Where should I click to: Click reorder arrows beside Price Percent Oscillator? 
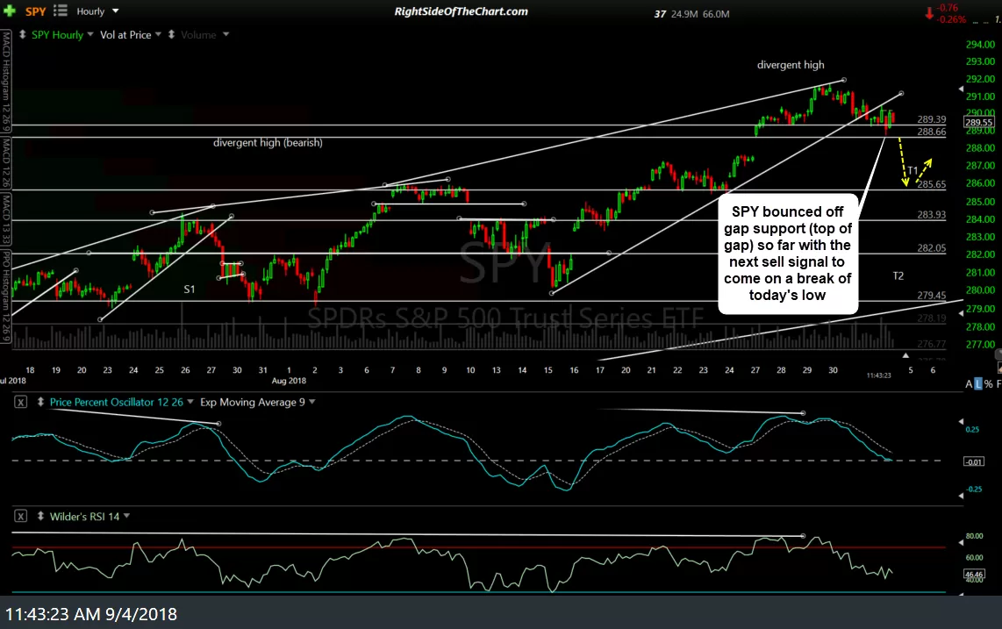(40, 402)
